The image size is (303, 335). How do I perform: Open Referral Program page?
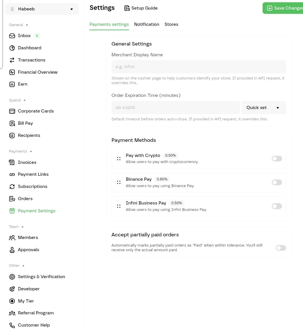pos(36,313)
